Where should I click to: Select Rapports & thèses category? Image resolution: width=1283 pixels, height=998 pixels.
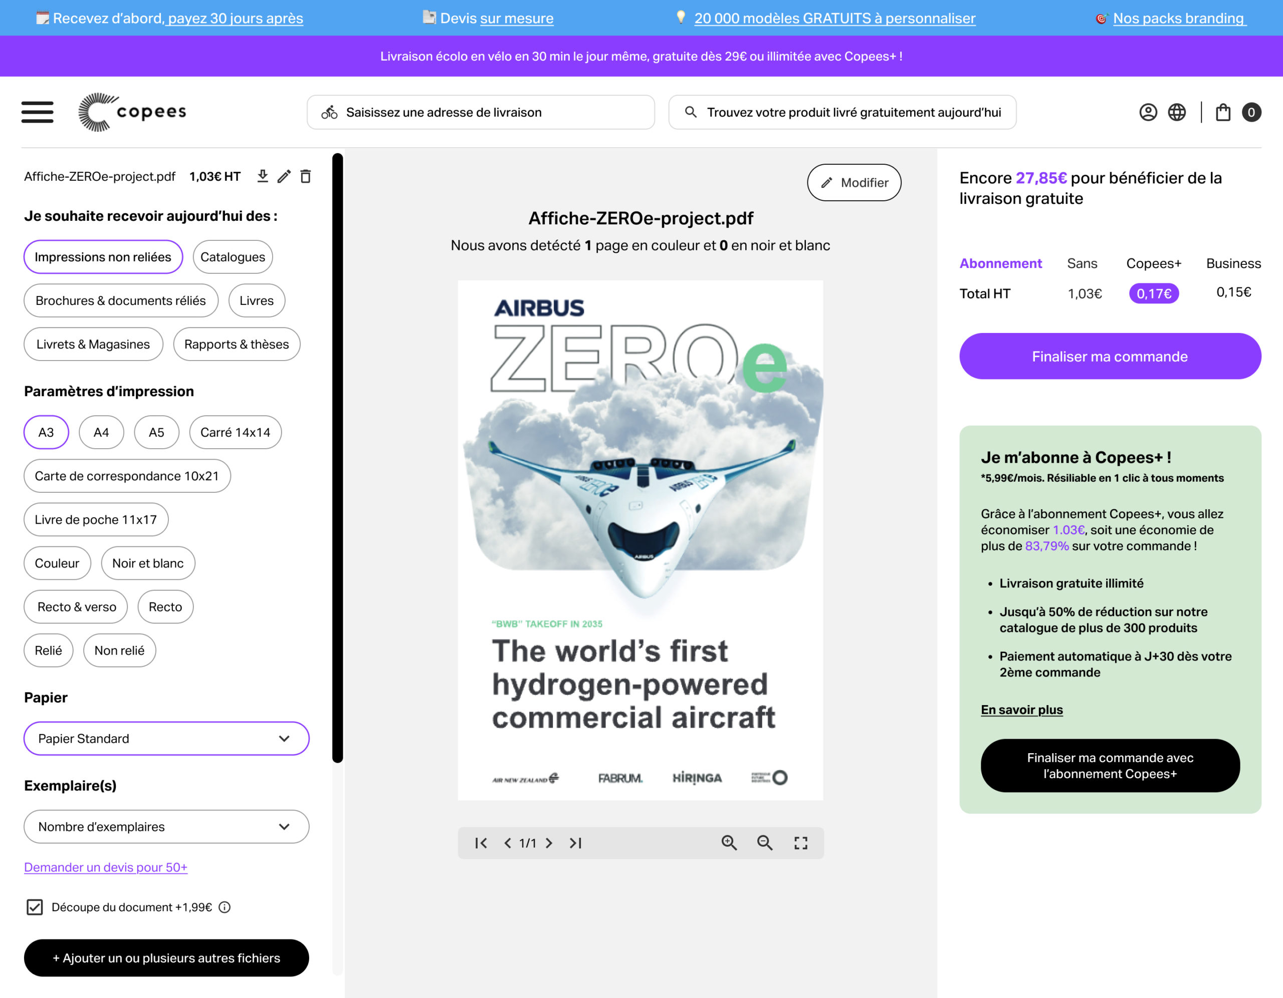pos(236,344)
